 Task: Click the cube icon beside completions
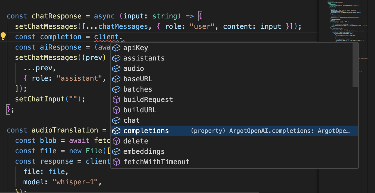coord(116,131)
